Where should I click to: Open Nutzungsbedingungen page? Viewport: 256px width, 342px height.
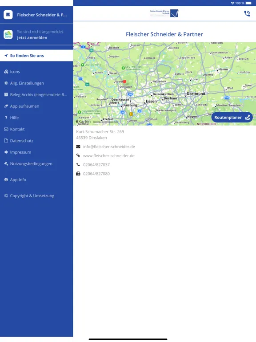[36, 164]
